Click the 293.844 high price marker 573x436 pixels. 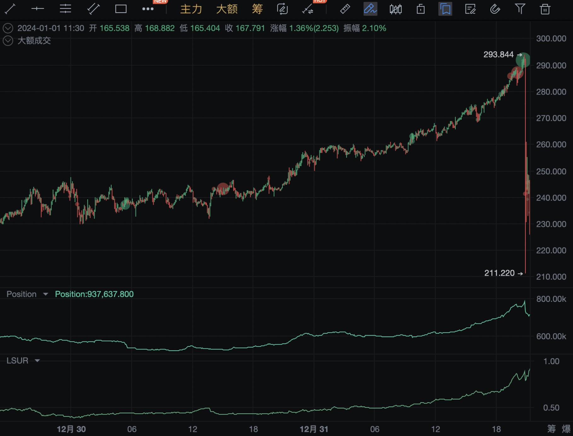[499, 54]
